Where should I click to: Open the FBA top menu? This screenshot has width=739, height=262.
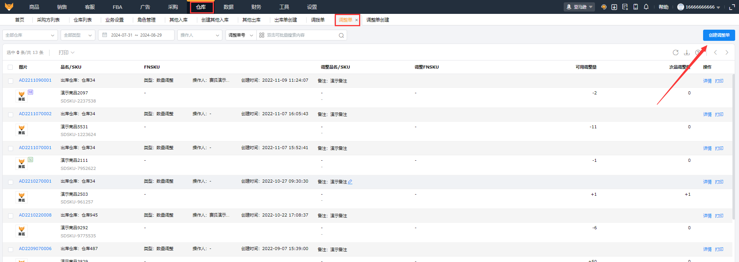tap(117, 7)
